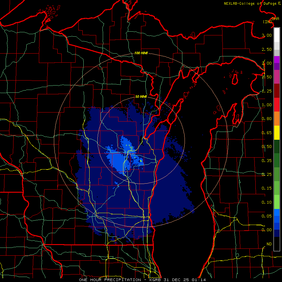Click the 100 NMI range ring label
Viewport: 282px width, 282px height.
(141, 53)
